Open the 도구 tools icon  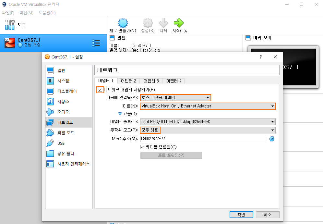[10, 25]
